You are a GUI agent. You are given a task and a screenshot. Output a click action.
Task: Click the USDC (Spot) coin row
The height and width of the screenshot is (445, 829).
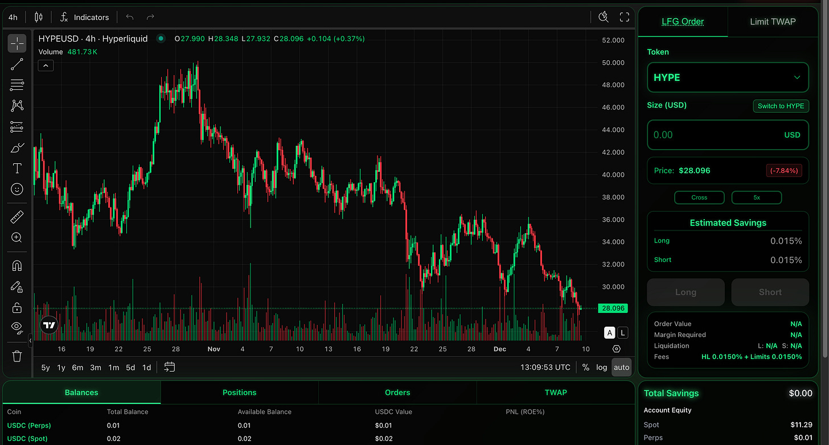coord(319,439)
